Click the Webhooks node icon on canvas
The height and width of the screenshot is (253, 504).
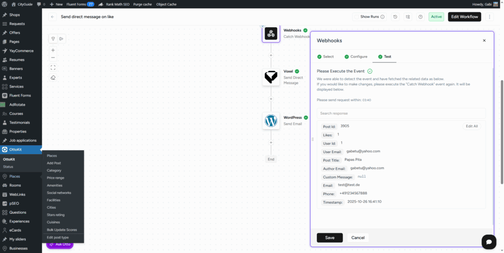coord(271,33)
